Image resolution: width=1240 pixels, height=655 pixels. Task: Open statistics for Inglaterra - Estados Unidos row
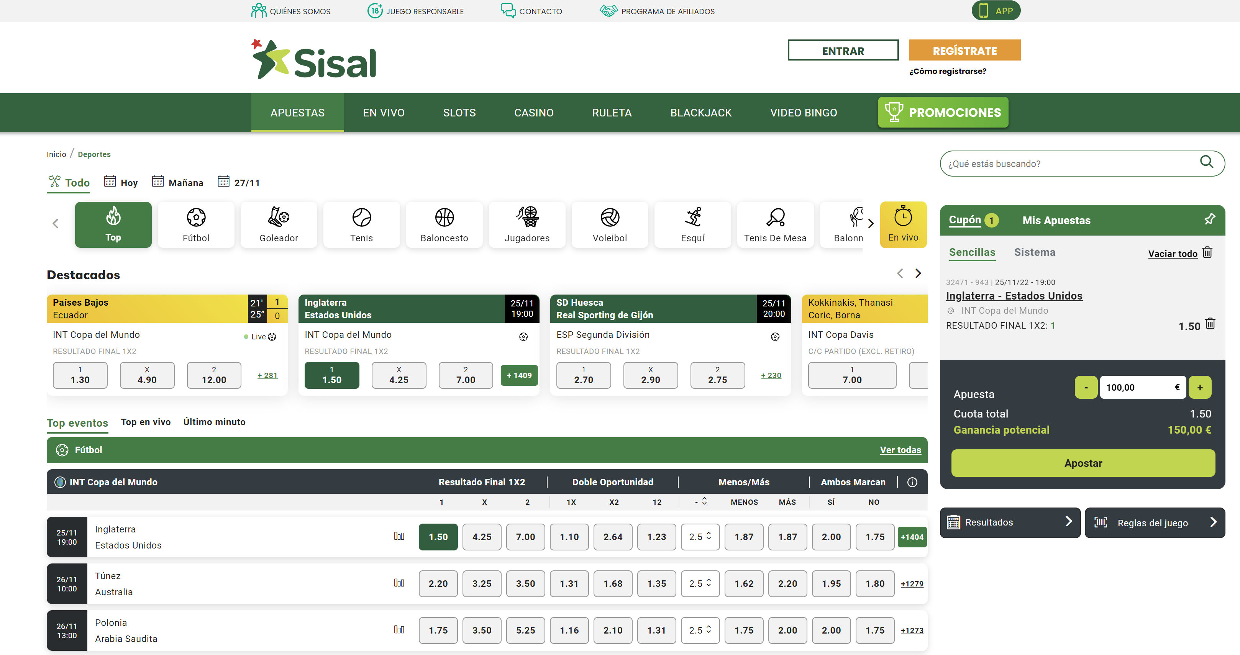coord(399,536)
